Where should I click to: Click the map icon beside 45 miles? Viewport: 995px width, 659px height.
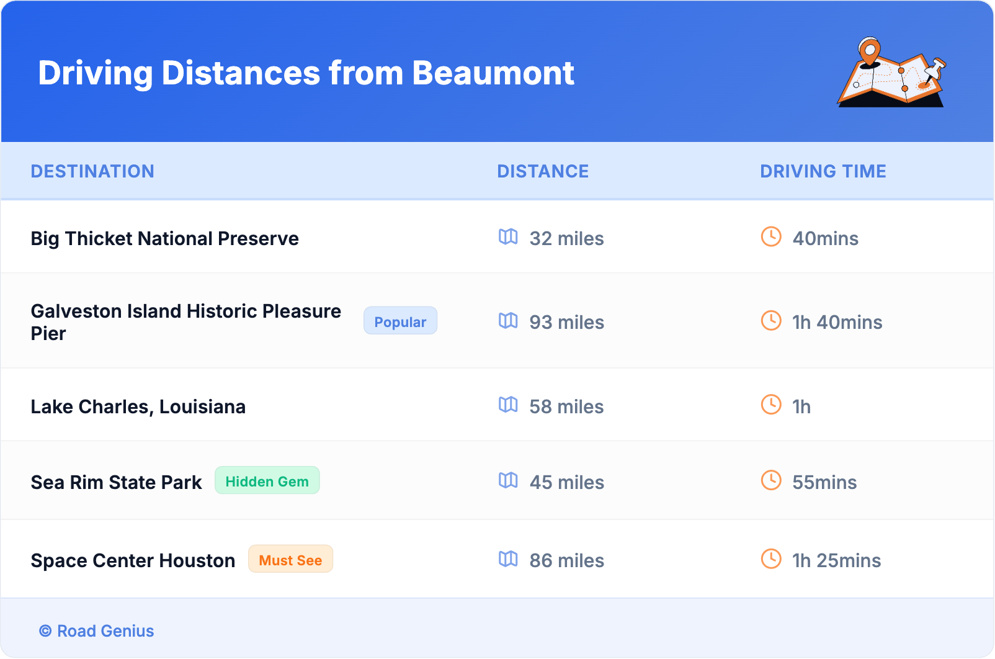coord(508,481)
